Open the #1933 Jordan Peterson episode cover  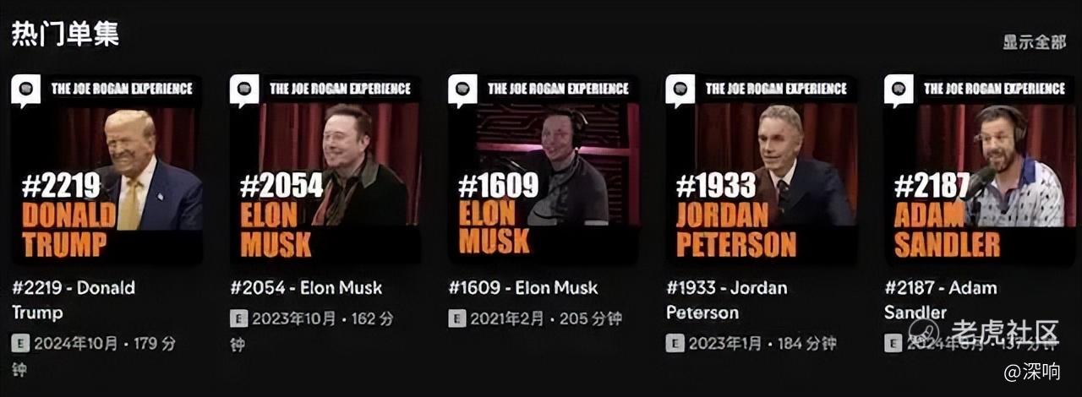pyautogui.click(x=762, y=170)
